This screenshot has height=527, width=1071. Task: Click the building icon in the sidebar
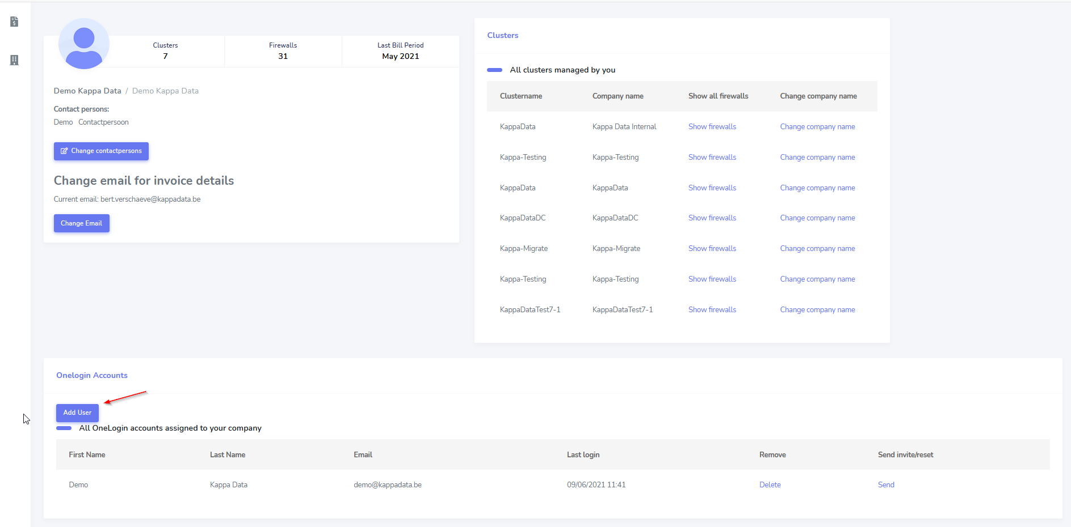coord(14,60)
